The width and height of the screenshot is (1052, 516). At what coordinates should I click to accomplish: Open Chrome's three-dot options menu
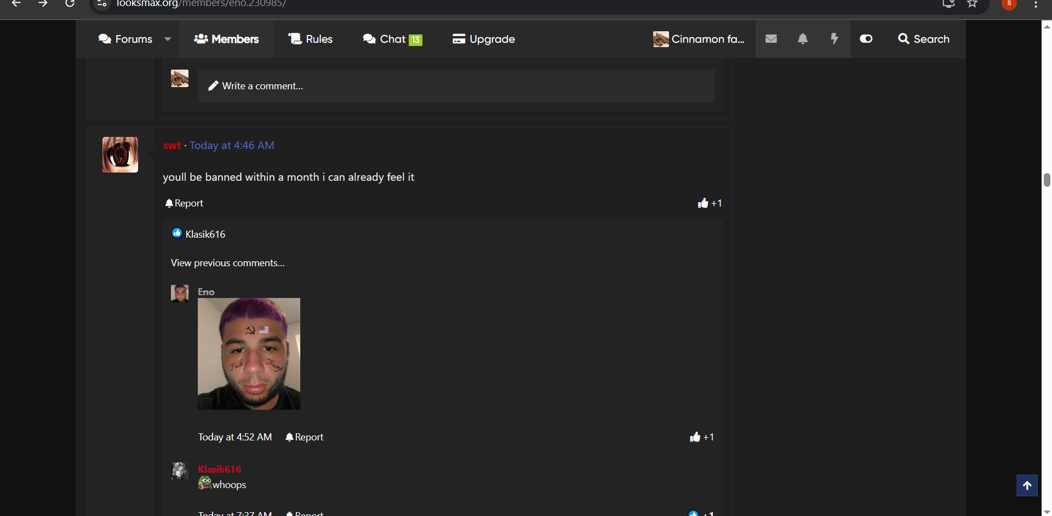click(1036, 4)
